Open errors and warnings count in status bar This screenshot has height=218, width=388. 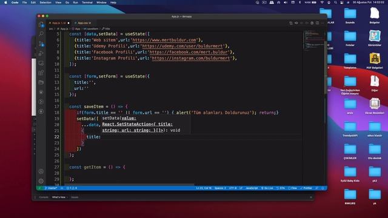pos(72,188)
